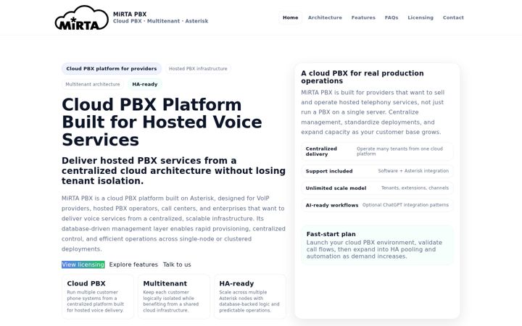Image resolution: width=522 pixels, height=326 pixels.
Task: Click 'Tenants, extensions, channels' text
Action: click(415, 188)
